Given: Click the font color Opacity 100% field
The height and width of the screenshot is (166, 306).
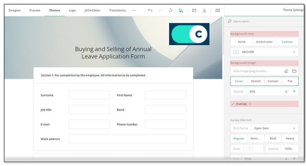Looking at the screenshot, I should [x=282, y=149].
